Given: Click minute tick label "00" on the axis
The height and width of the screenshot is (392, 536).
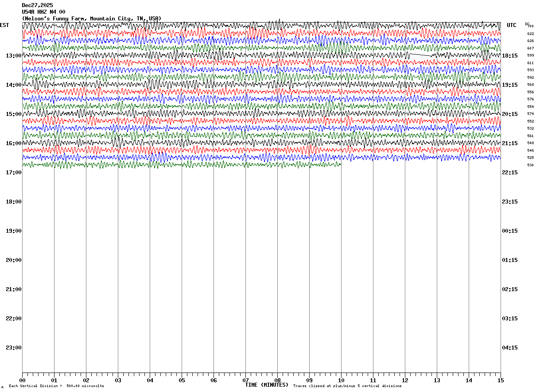Looking at the screenshot, I should pos(22,380).
